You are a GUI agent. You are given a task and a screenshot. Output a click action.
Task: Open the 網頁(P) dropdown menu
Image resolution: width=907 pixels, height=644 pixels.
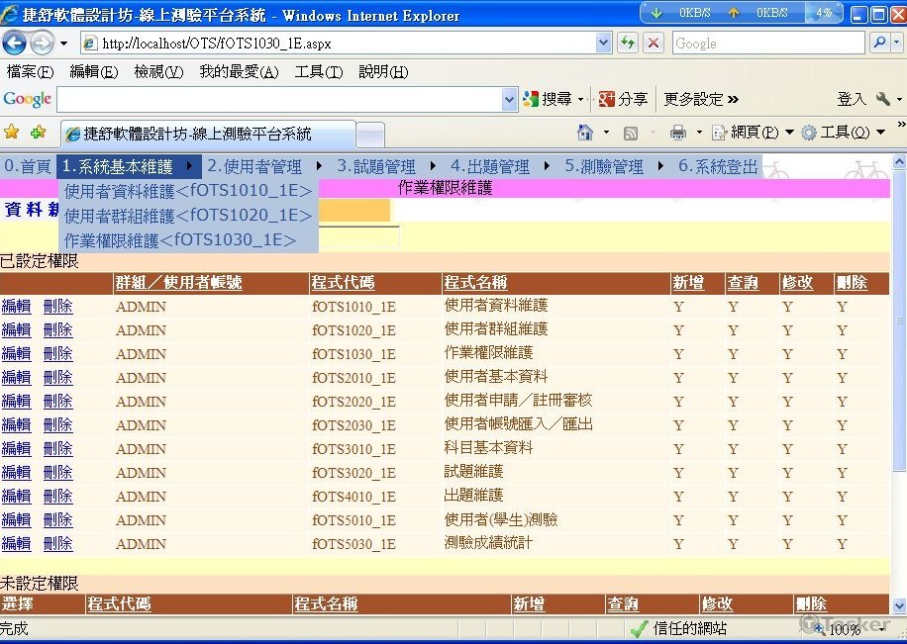753,133
